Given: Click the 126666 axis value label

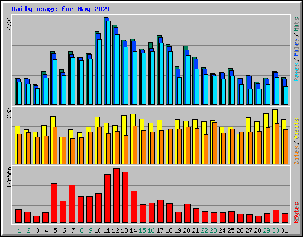Looking at the screenshot, I should click(x=9, y=177).
